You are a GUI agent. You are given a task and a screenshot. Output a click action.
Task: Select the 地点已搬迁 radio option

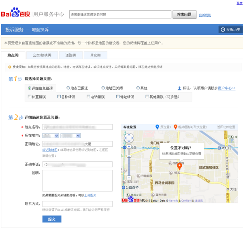pyautogui.click(x=68, y=88)
